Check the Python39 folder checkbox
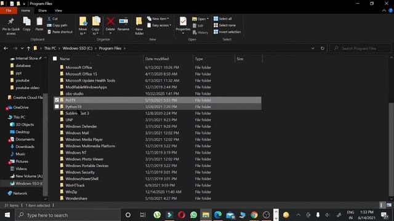The image size is (394, 221). click(x=57, y=106)
